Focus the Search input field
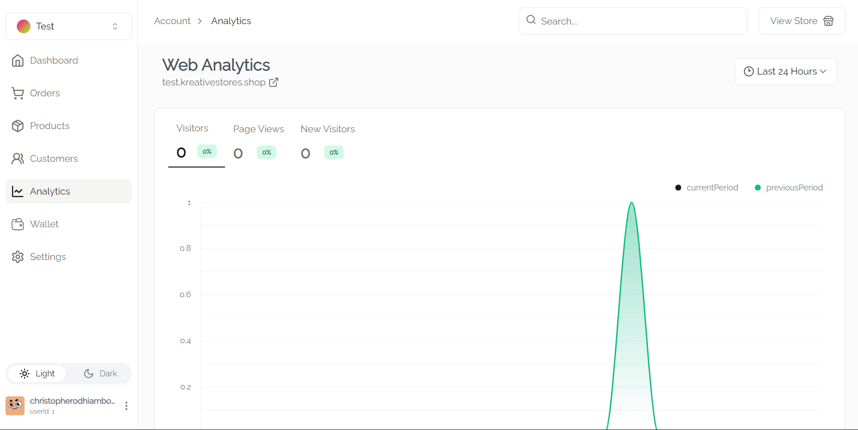Viewport: 858px width, 430px height. [x=637, y=21]
